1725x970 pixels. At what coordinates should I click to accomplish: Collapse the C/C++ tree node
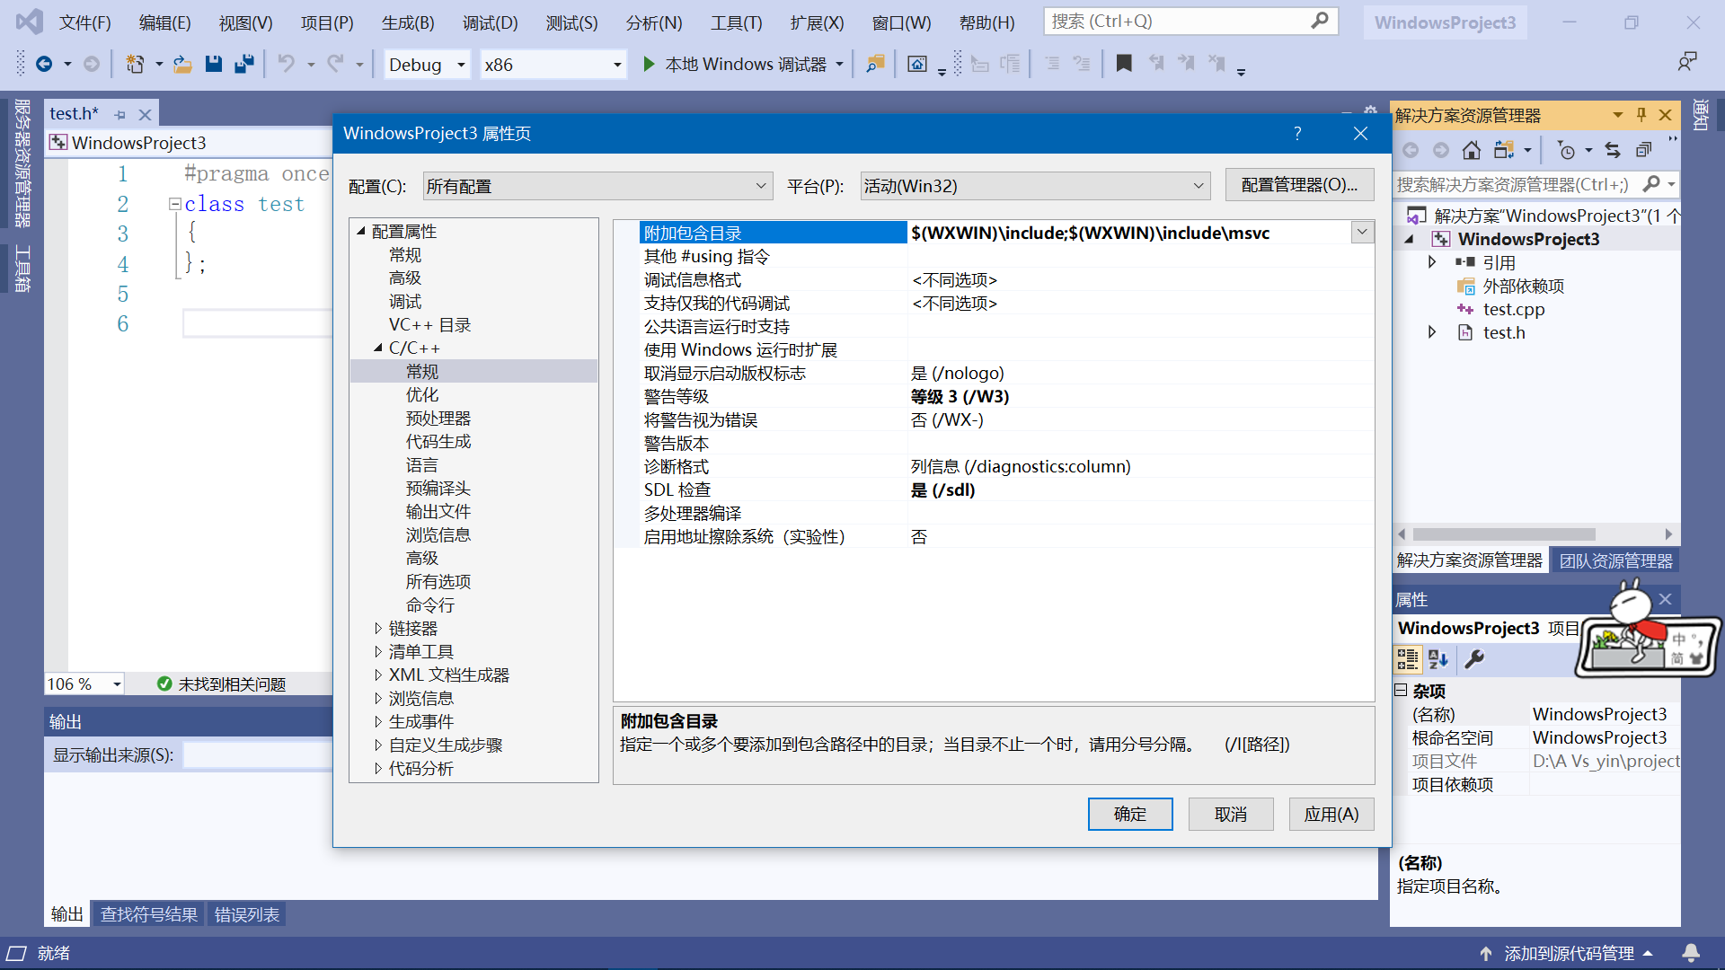tap(378, 348)
